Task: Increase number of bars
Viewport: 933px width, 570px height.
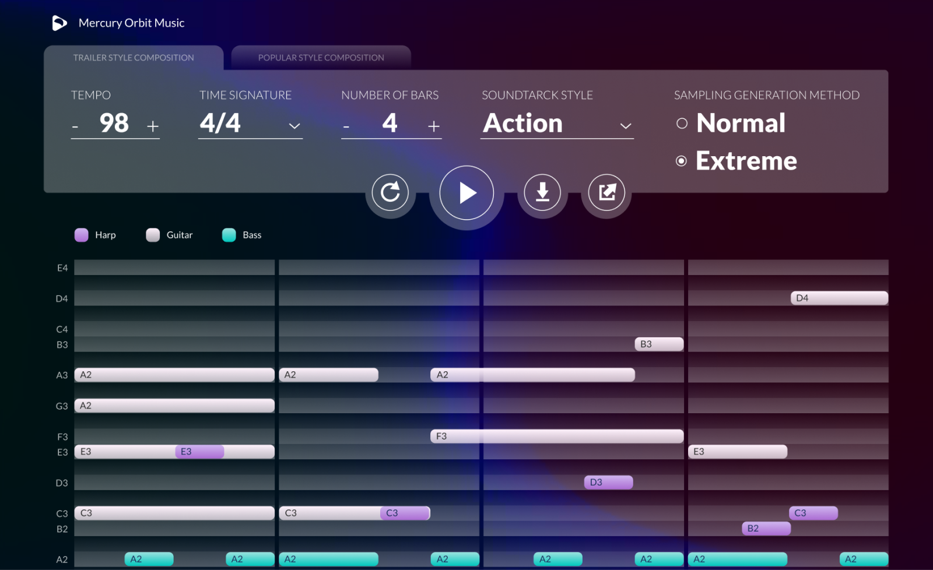Action: (x=434, y=126)
